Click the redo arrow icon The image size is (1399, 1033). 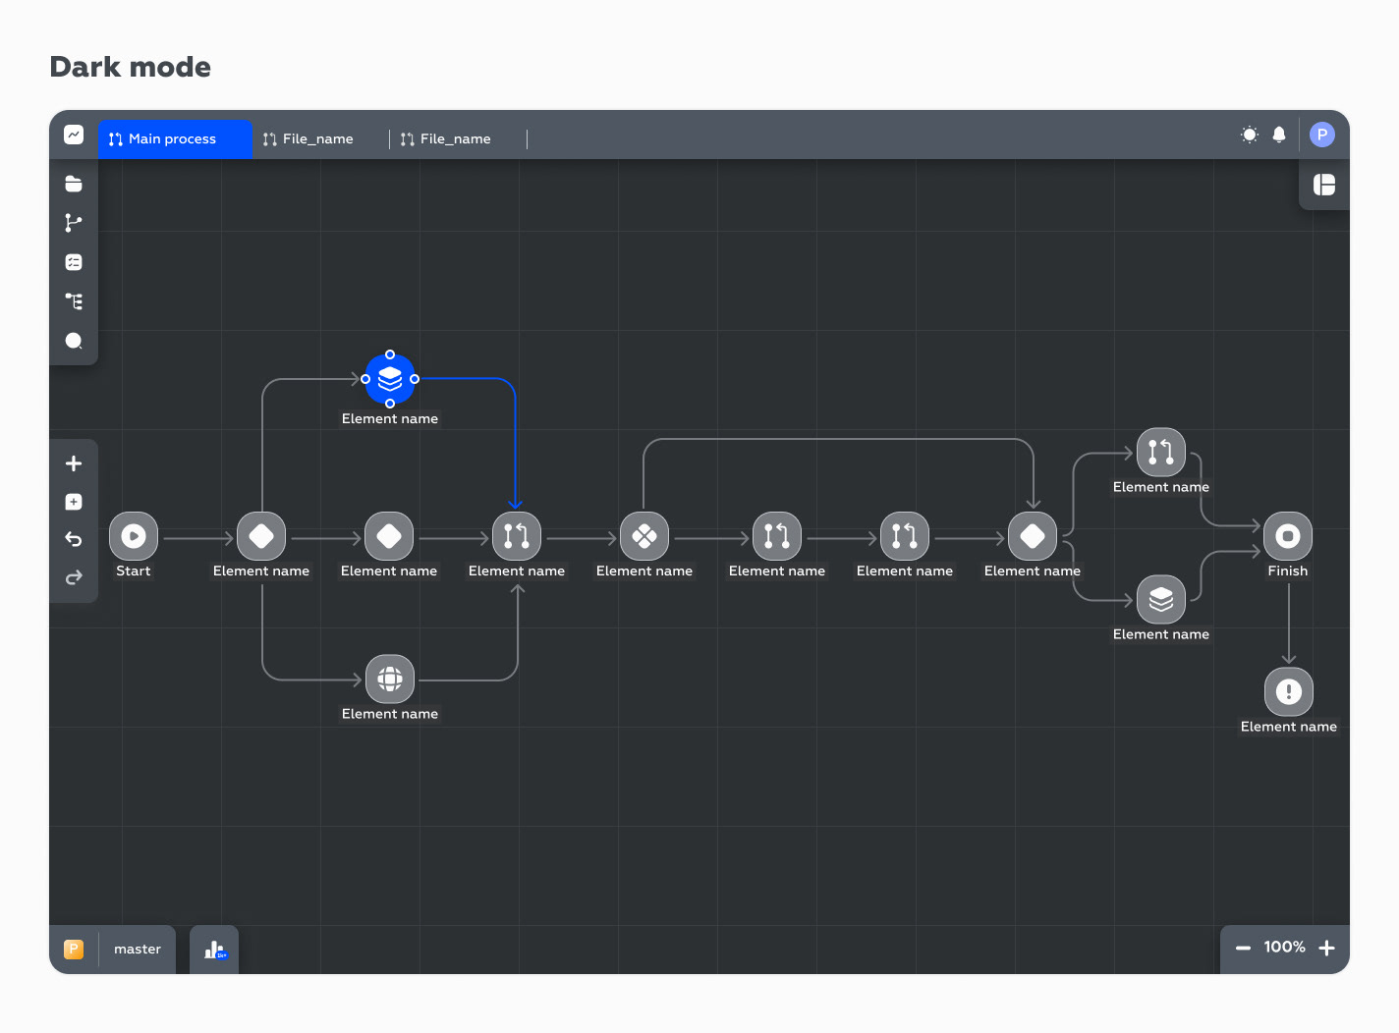click(74, 577)
